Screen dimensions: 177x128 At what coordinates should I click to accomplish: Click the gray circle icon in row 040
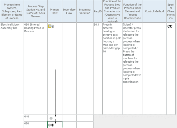point(51,118)
